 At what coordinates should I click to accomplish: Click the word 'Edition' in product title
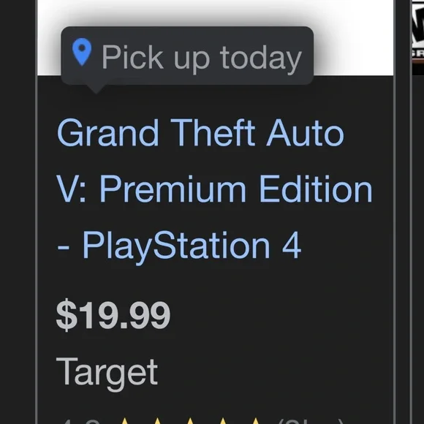[316, 189]
